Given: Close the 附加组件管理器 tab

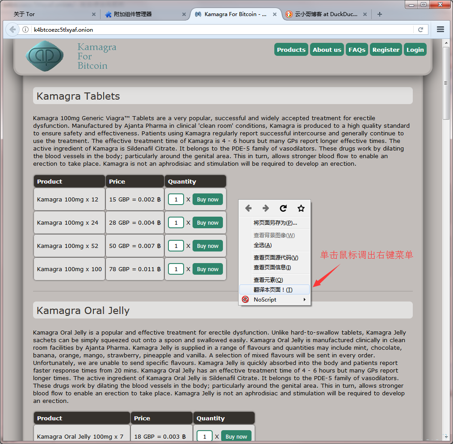Looking at the screenshot, I should click(x=184, y=14).
